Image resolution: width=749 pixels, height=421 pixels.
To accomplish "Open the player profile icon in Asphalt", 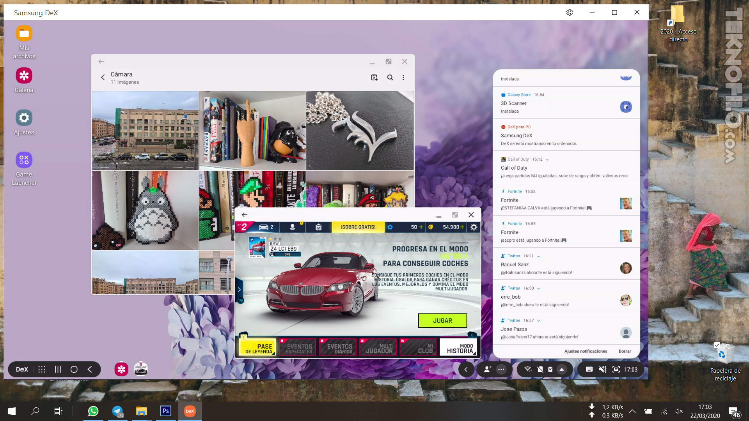I will coord(293,227).
